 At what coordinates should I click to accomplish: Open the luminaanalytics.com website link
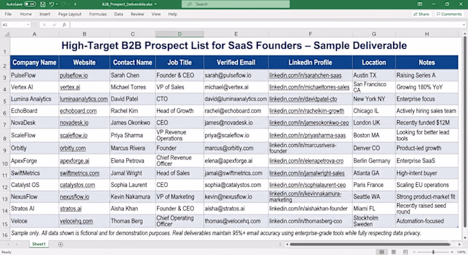click(x=84, y=99)
